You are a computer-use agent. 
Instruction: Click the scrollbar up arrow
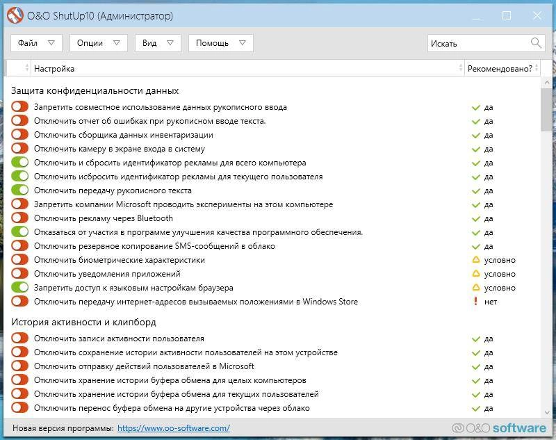(x=546, y=82)
